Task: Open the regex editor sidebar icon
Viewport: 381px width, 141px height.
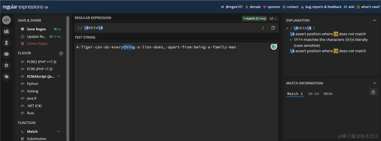Action: 6,20
